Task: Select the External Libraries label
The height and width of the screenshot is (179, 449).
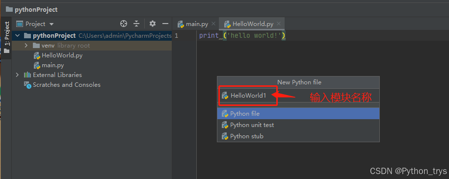Action: tap(57, 75)
